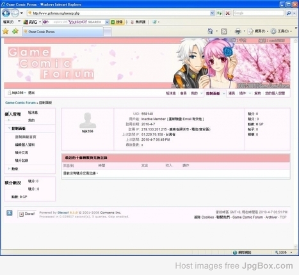Open the File menu in menu bar
The width and height of the screenshot is (299, 275).
point(8,22)
